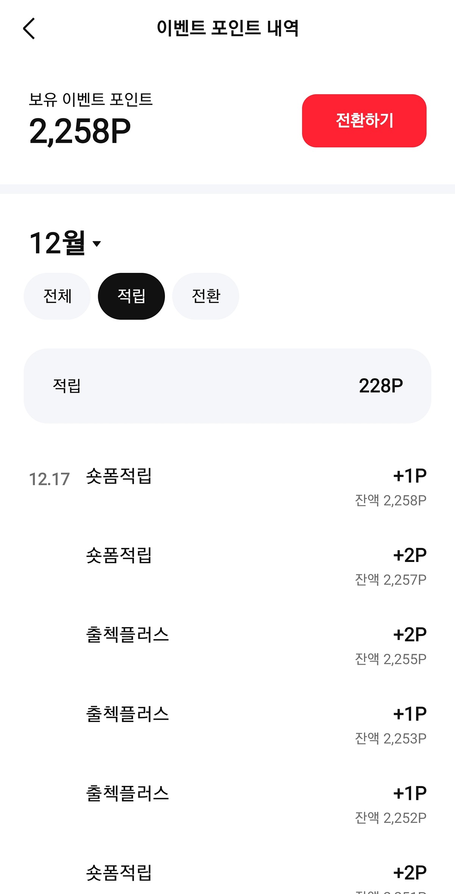Click the red 전환하기 button
455x894 pixels.
[x=364, y=121]
